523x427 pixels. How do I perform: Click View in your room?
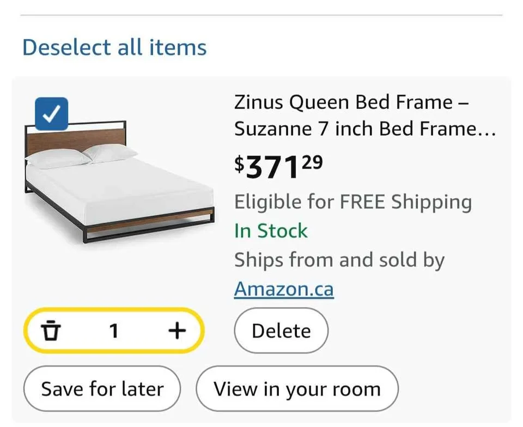coord(297,388)
